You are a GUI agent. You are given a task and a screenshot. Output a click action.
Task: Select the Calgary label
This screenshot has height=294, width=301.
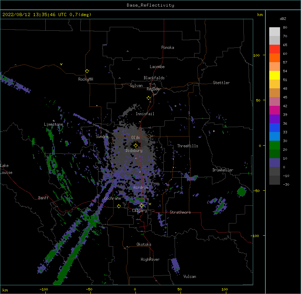click(x=139, y=211)
